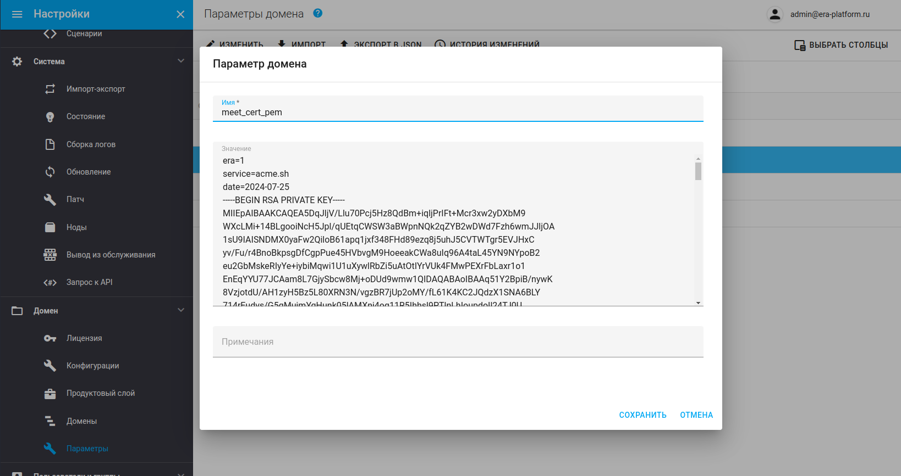Click the Состояние lightbulb icon
The width and height of the screenshot is (901, 476).
(x=50, y=116)
